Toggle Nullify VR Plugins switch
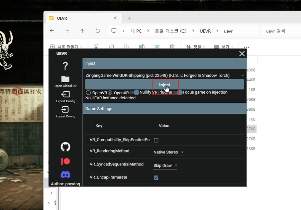The height and width of the screenshot is (210, 301). pos(134,92)
